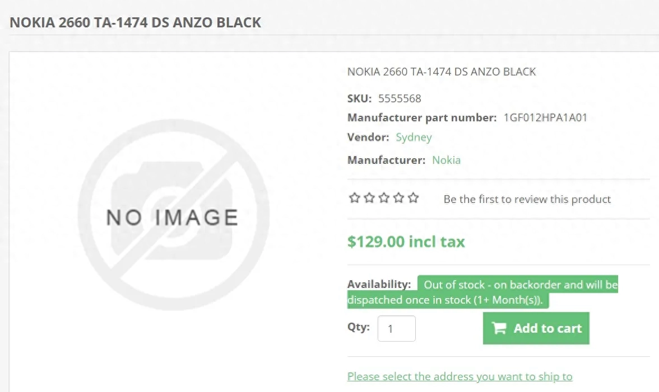Open the NO IMAGE product placeholder picture

pyautogui.click(x=174, y=215)
